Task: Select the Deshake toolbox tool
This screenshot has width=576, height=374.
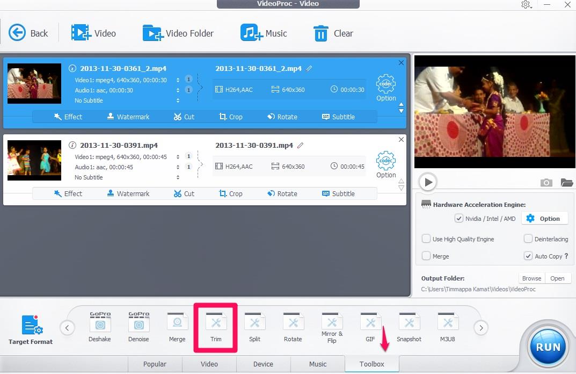Action: [x=99, y=327]
